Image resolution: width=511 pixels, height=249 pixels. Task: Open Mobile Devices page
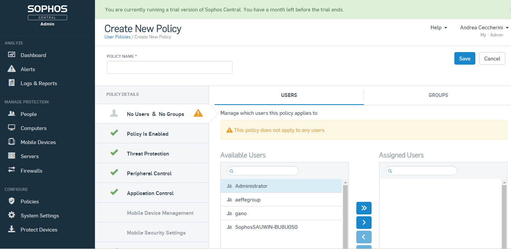(38, 142)
